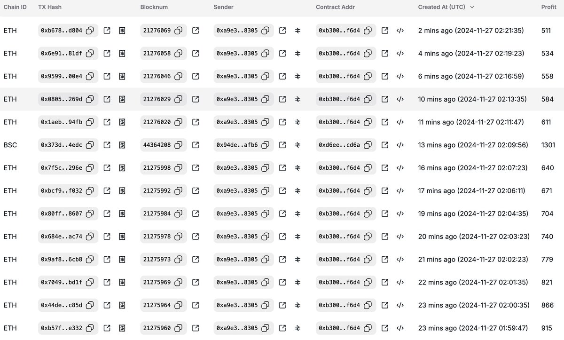Copy TX hash 0x684e..ac74
The height and width of the screenshot is (340, 564).
coord(90,237)
